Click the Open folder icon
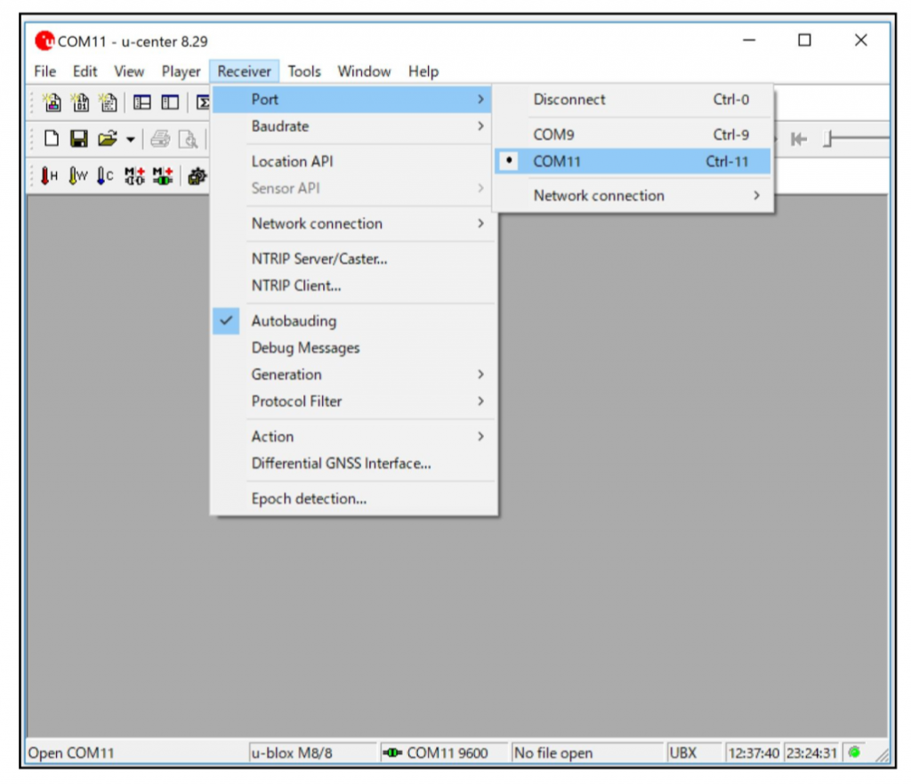The height and width of the screenshot is (784, 911). pyautogui.click(x=107, y=138)
